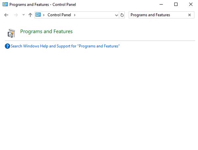Open the Programs and Features green heading link
The width and height of the screenshot is (198, 150).
tap(46, 32)
